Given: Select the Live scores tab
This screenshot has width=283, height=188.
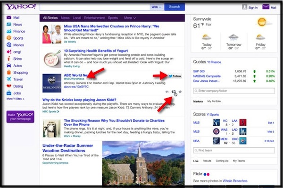Looking at the screenshot, I should (x=196, y=161).
